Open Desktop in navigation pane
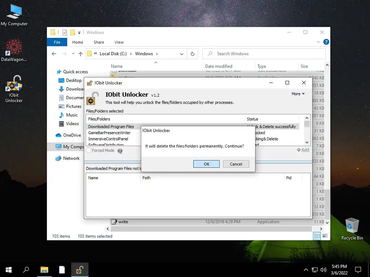 point(70,80)
